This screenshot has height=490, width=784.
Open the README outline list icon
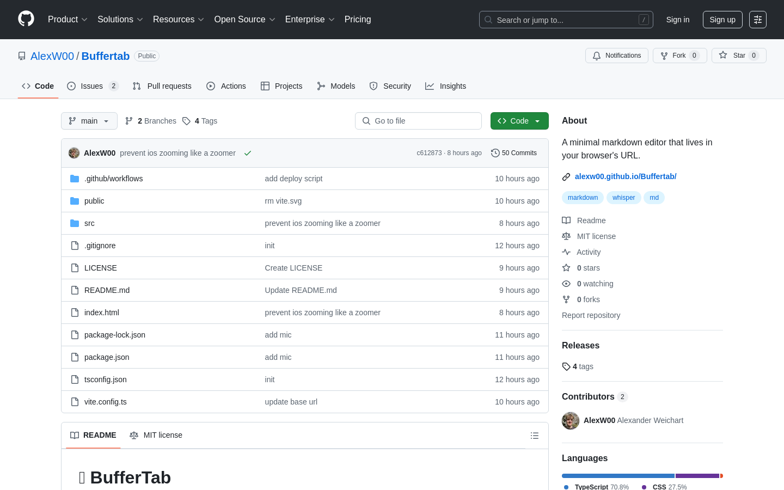click(535, 436)
